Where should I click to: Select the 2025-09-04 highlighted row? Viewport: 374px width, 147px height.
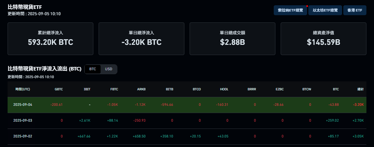pyautogui.click(x=187, y=105)
